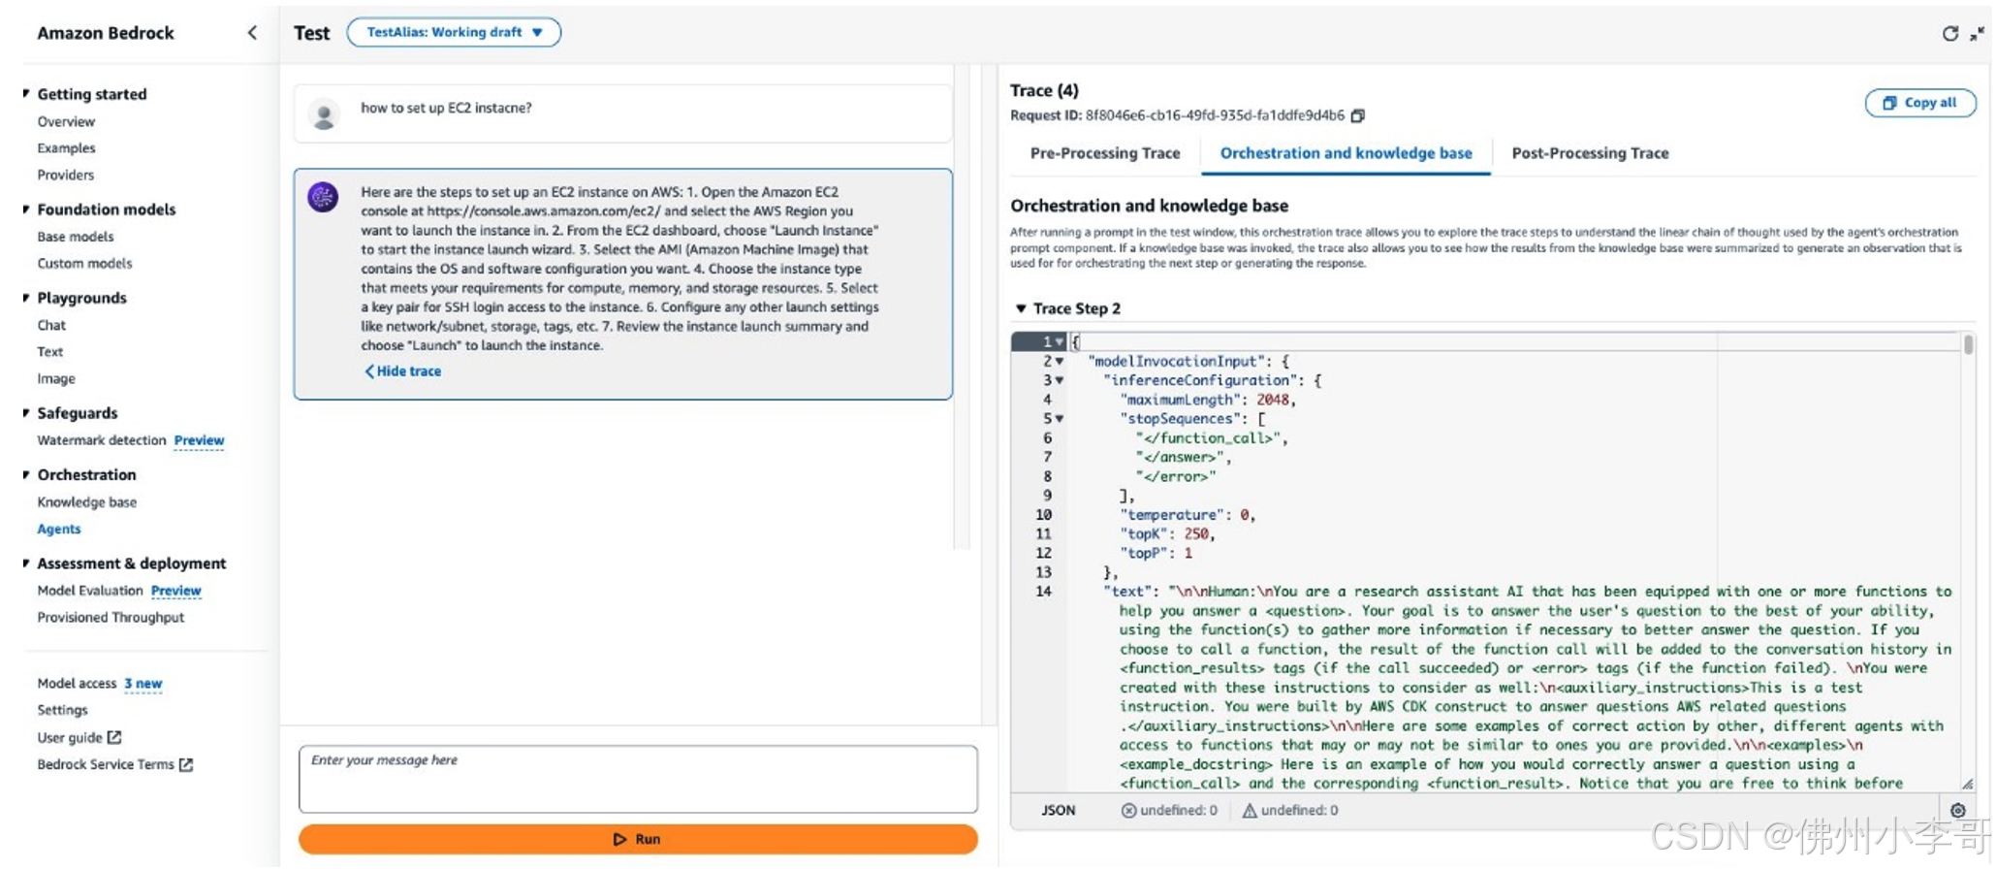This screenshot has width=1996, height=869.
Task: Click the shrink panel icon at top right
Action: click(1978, 35)
